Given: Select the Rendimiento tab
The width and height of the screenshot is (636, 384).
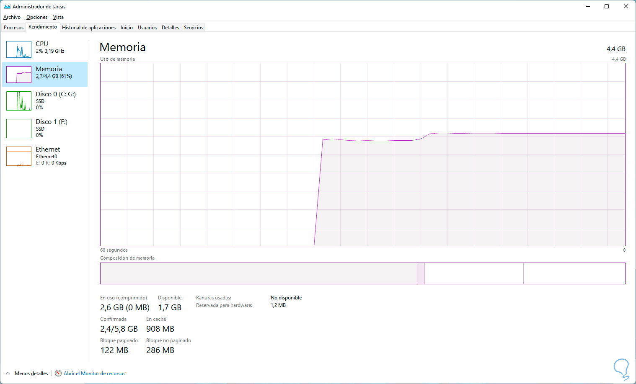Looking at the screenshot, I should (x=43, y=27).
